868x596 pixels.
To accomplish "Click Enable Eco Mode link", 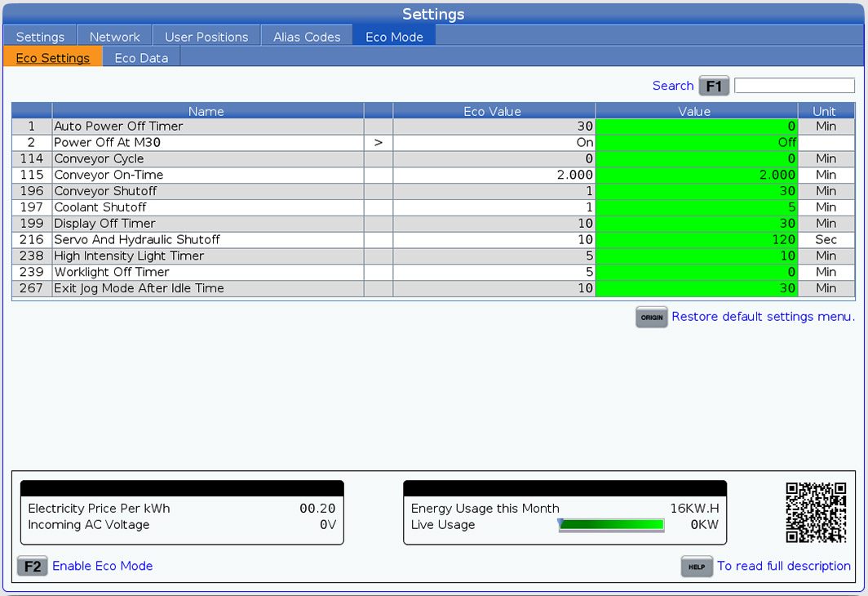I will click(x=102, y=566).
